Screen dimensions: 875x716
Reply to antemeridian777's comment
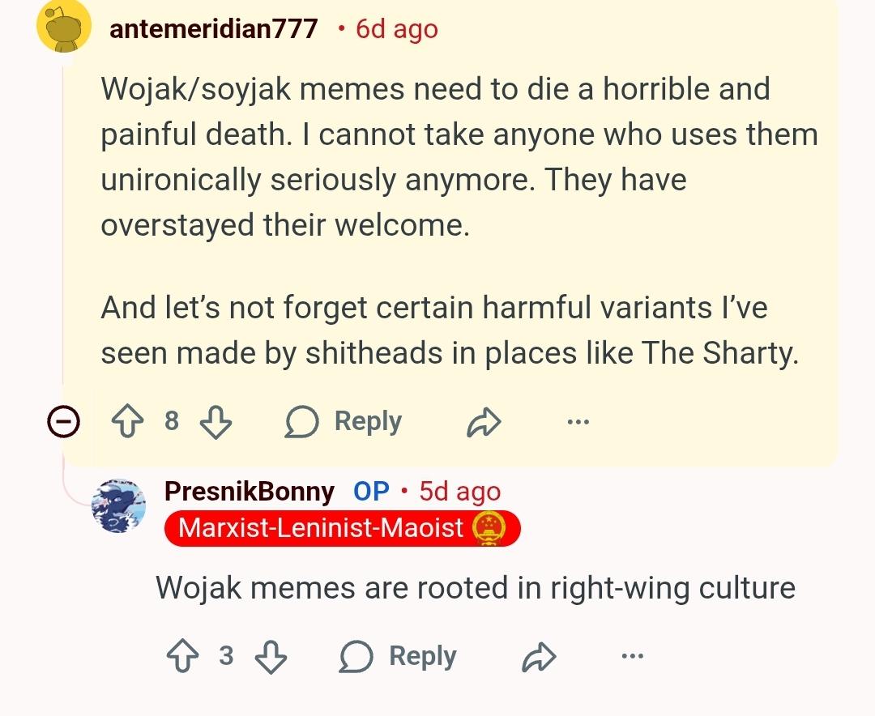point(344,422)
